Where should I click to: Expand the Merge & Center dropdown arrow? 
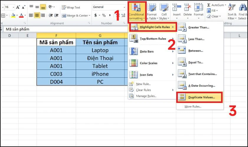(x=89, y=16)
